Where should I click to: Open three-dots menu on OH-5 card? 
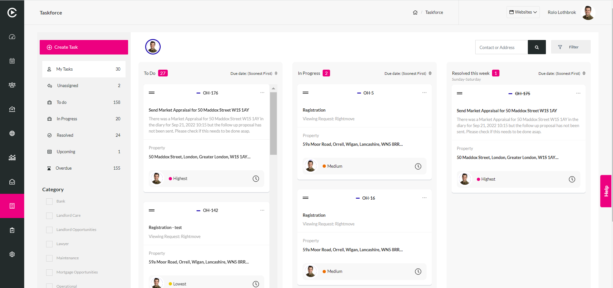(424, 93)
